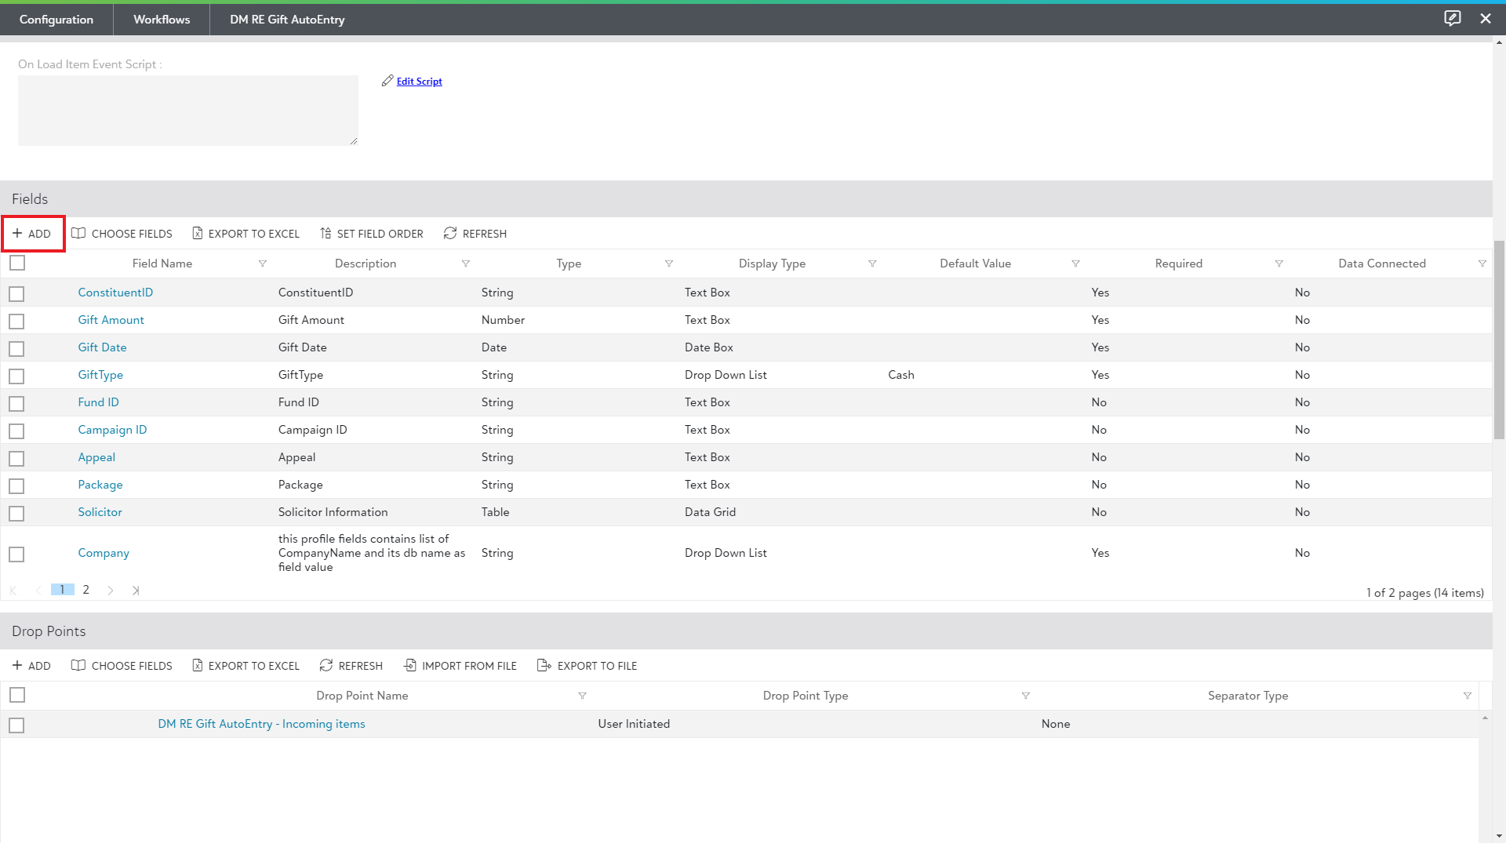
Task: Switch to the Configuration tab
Action: coord(56,20)
